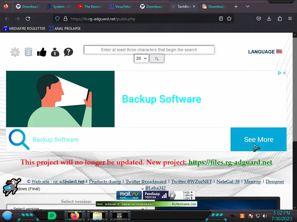The height and width of the screenshot is (222, 297).
Task: Click the MyNickname.com banner
Action: pos(146,204)
